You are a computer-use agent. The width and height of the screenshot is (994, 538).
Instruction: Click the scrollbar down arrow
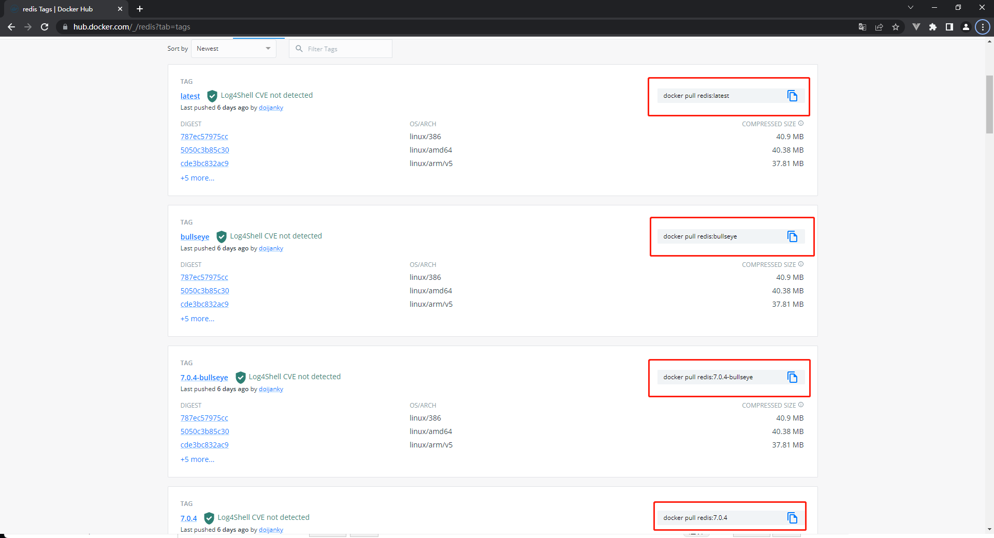[989, 529]
